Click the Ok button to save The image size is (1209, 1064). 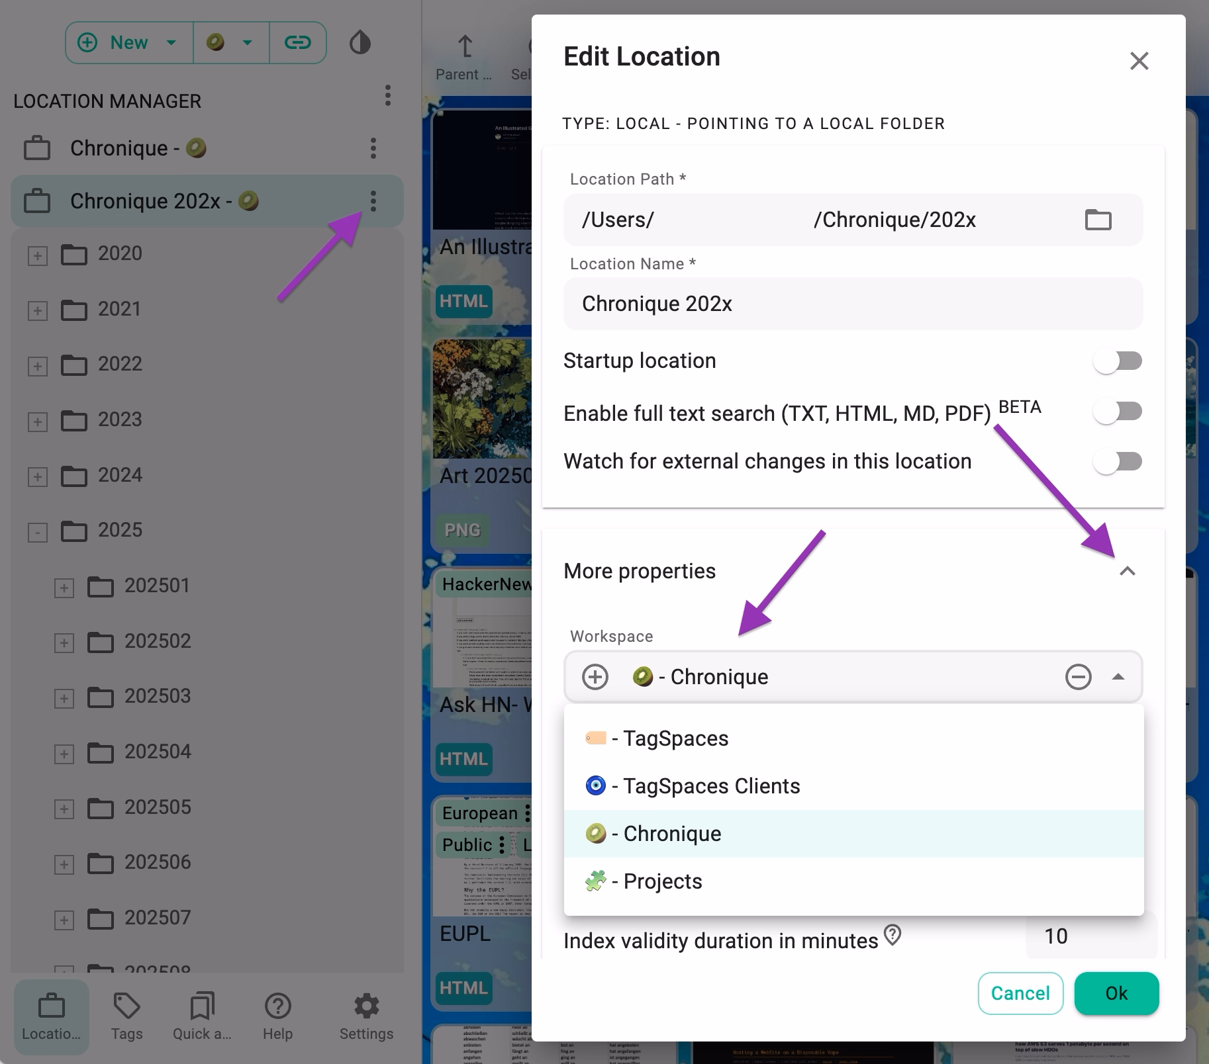(1116, 993)
